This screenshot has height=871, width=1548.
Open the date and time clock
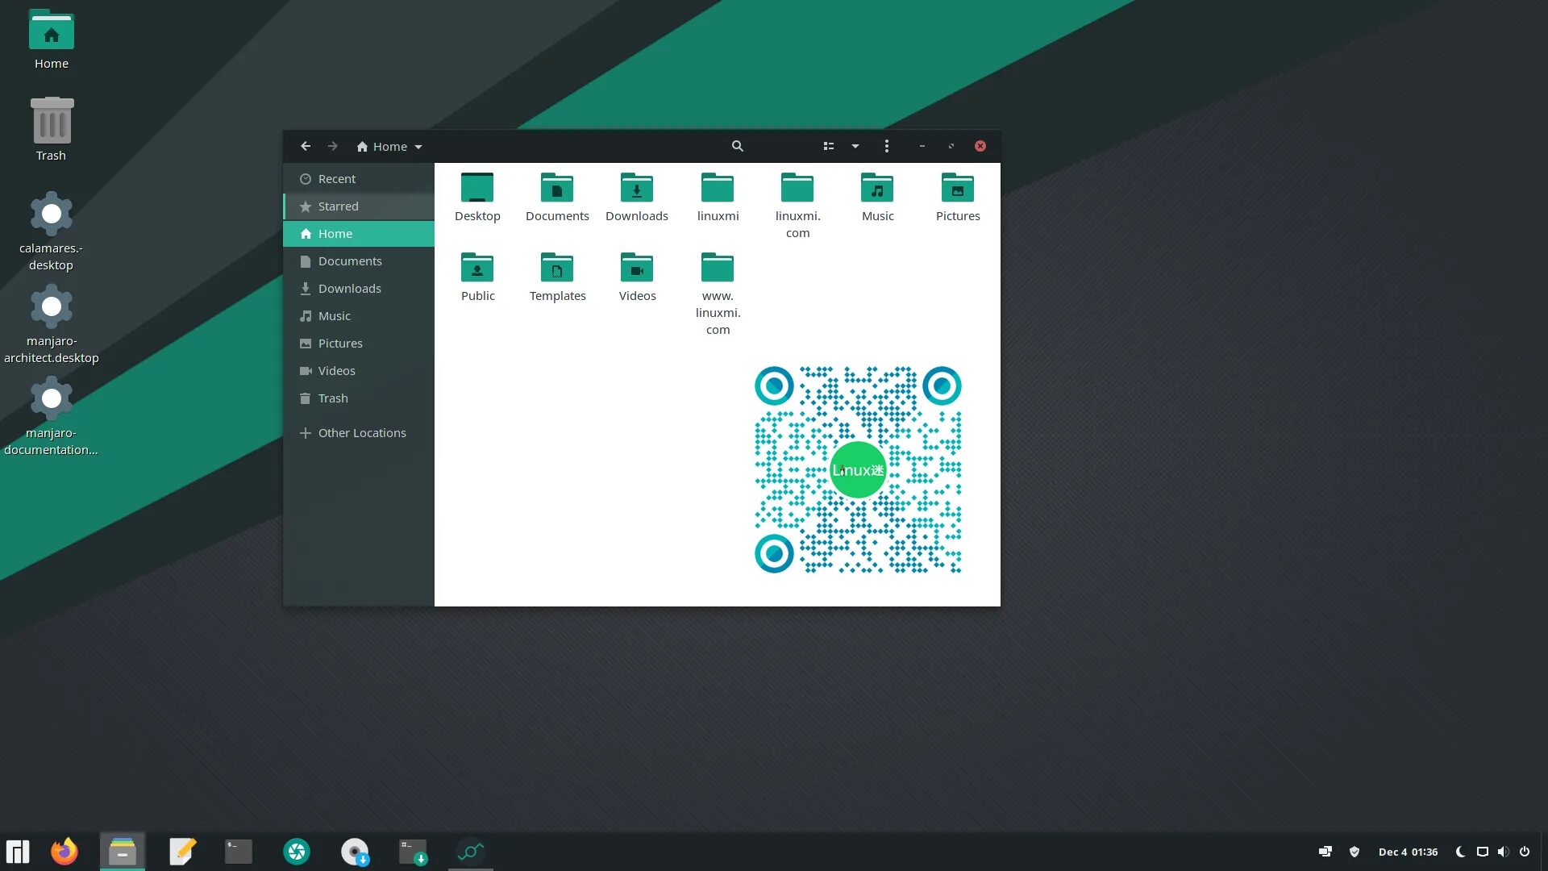1408,852
